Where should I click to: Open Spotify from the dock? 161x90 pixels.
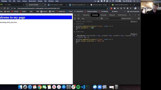78,87
